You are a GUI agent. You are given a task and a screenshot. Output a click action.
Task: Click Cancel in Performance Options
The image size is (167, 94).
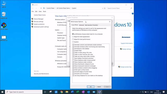pos(99,87)
